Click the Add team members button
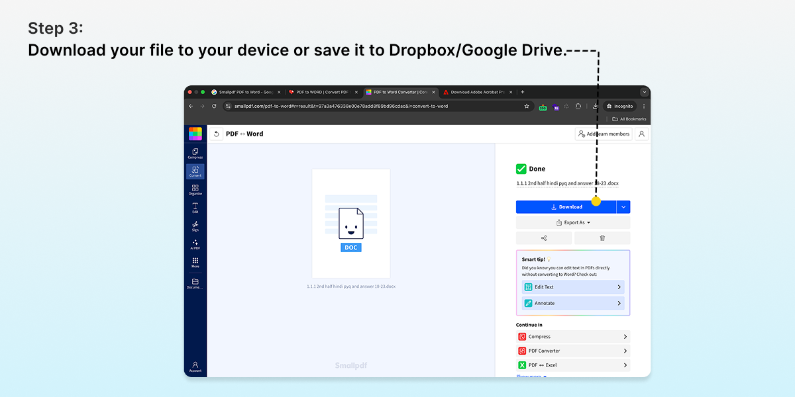Image resolution: width=795 pixels, height=397 pixels. tap(603, 134)
